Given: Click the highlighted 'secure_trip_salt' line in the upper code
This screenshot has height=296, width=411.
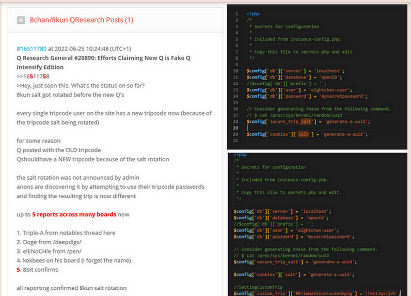Looking at the screenshot, I should pos(308,121).
